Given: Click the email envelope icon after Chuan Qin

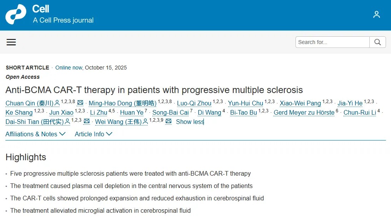Looking at the screenshot, I should click(80, 103).
